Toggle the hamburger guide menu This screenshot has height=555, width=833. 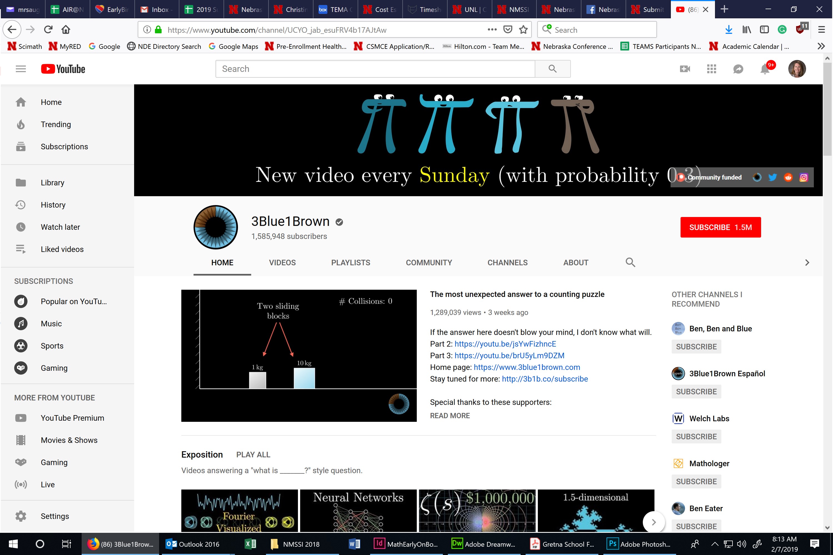21,69
